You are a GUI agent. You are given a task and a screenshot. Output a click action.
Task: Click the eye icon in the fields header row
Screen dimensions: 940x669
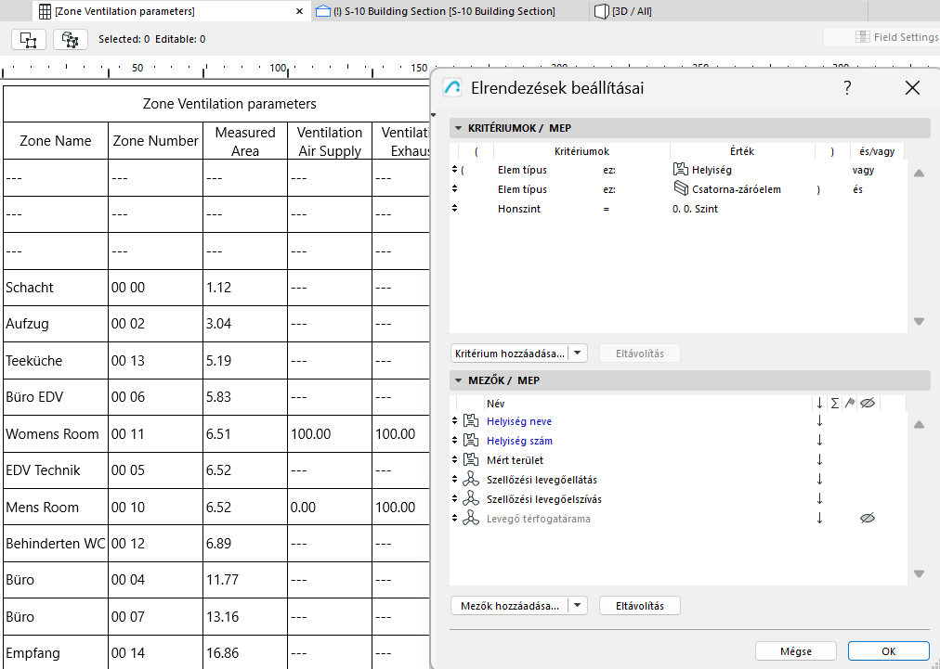[868, 403]
